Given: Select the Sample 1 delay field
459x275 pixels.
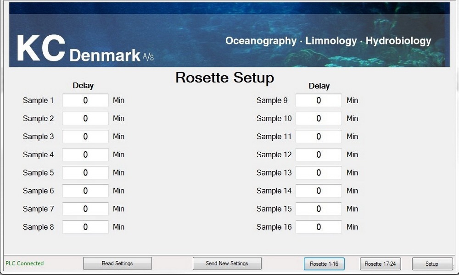Looking at the screenshot, I should [85, 100].
